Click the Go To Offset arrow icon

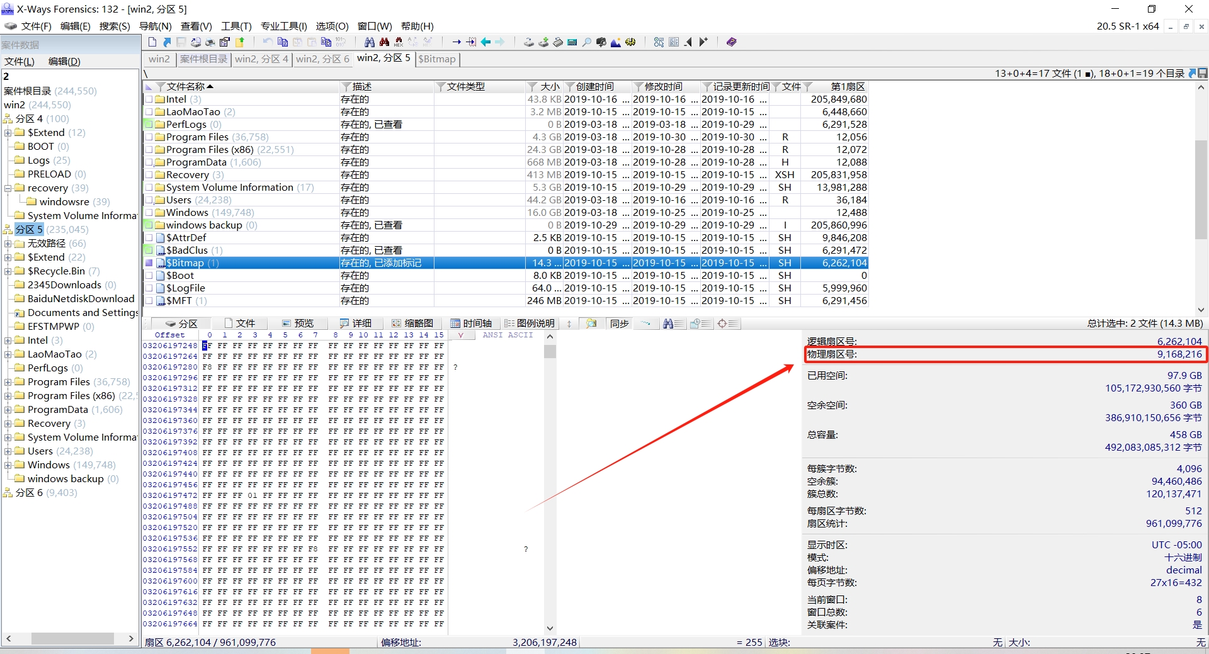[457, 42]
